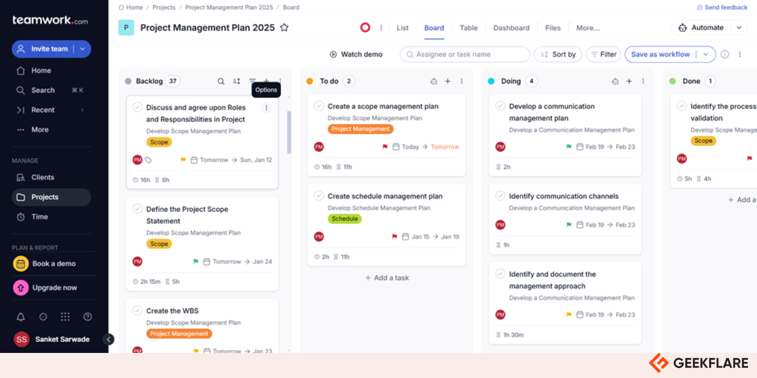The width and height of the screenshot is (757, 378).
Task: Click Upgrade now button
Action: point(45,288)
